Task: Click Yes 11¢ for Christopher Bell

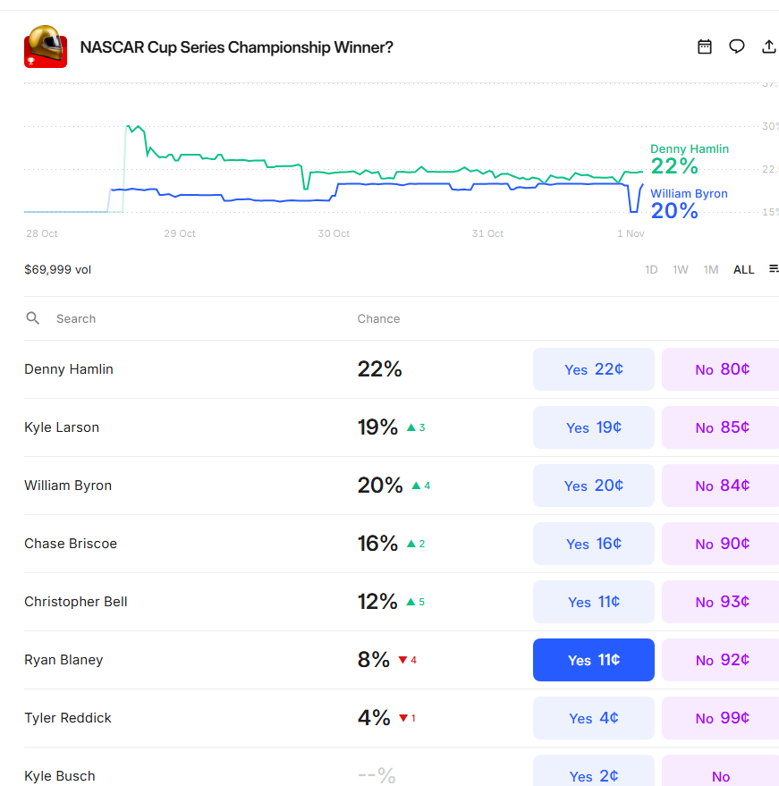Action: (x=594, y=602)
